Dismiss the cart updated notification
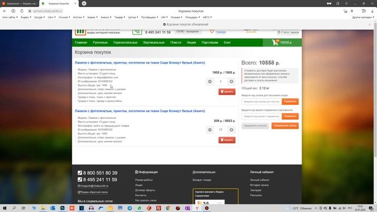 [369, 25]
